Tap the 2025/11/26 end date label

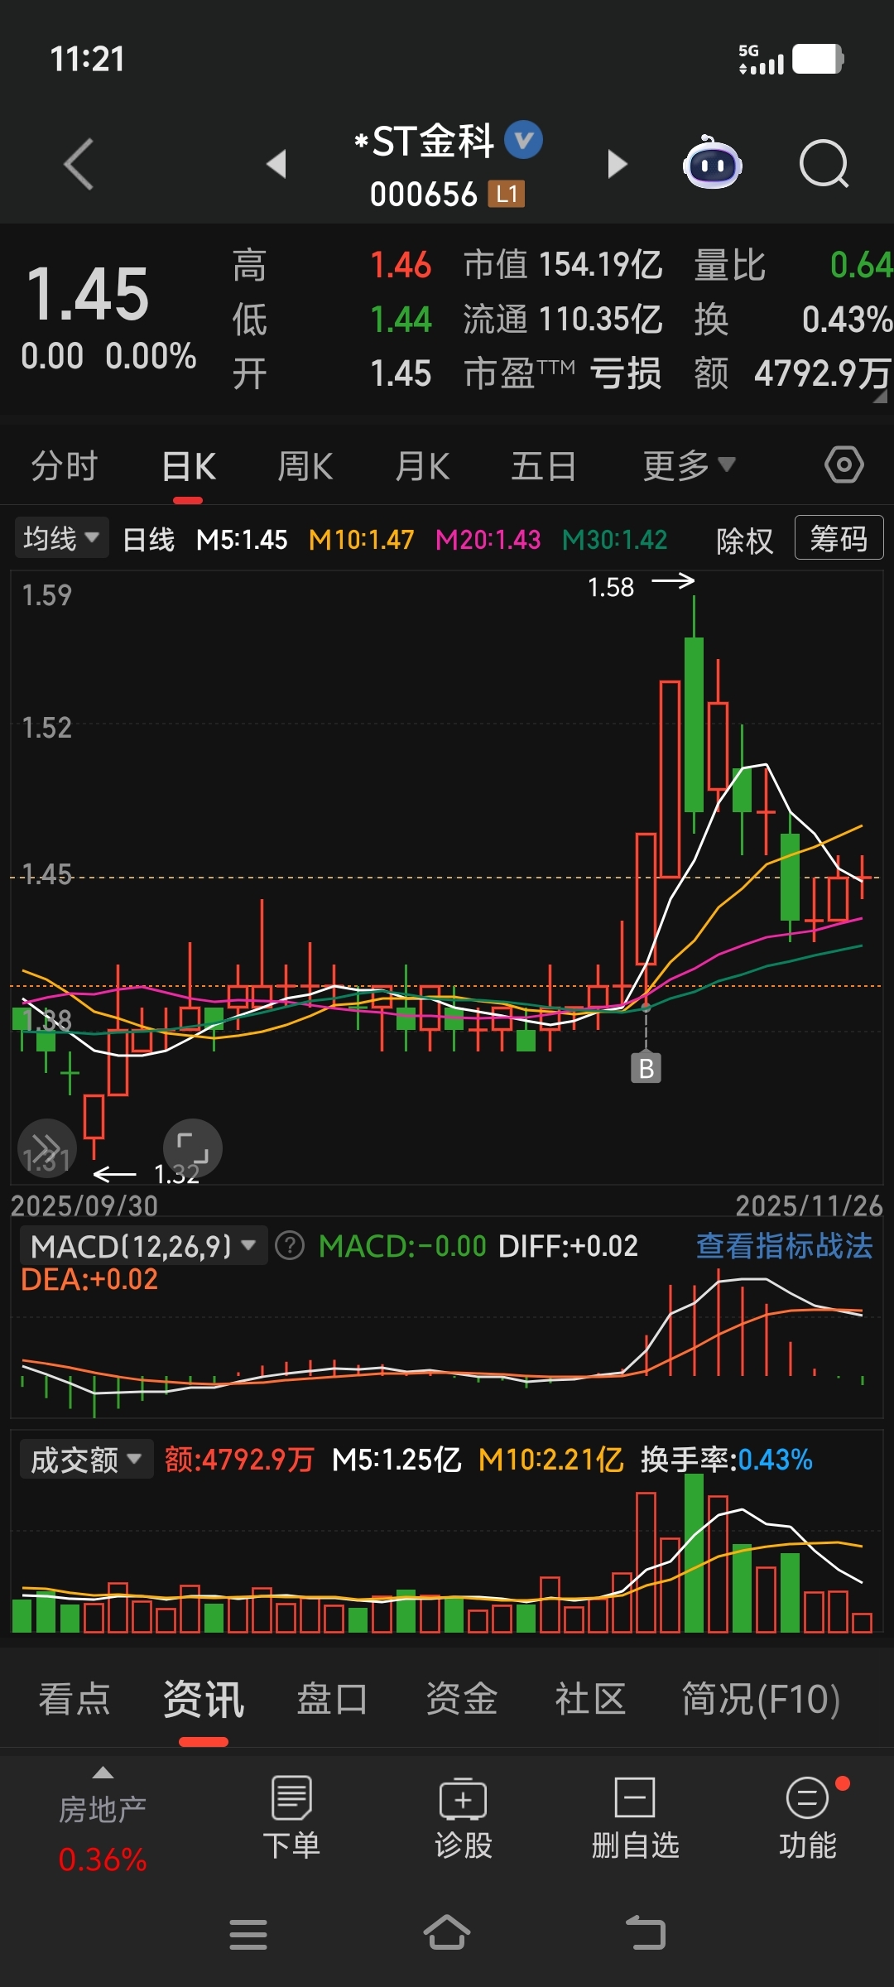[809, 1205]
